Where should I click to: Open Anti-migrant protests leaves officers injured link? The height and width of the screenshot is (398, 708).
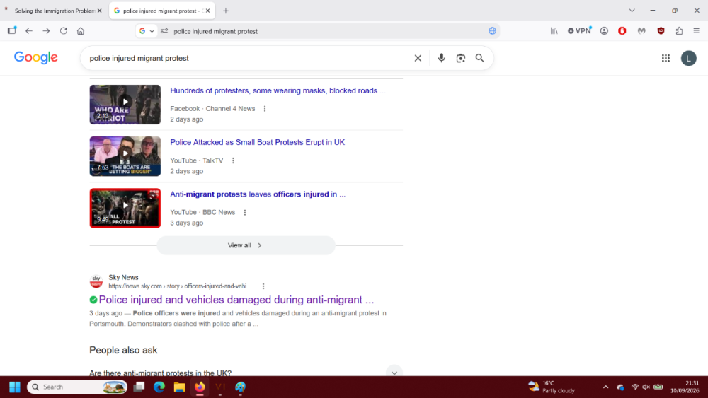click(x=258, y=194)
